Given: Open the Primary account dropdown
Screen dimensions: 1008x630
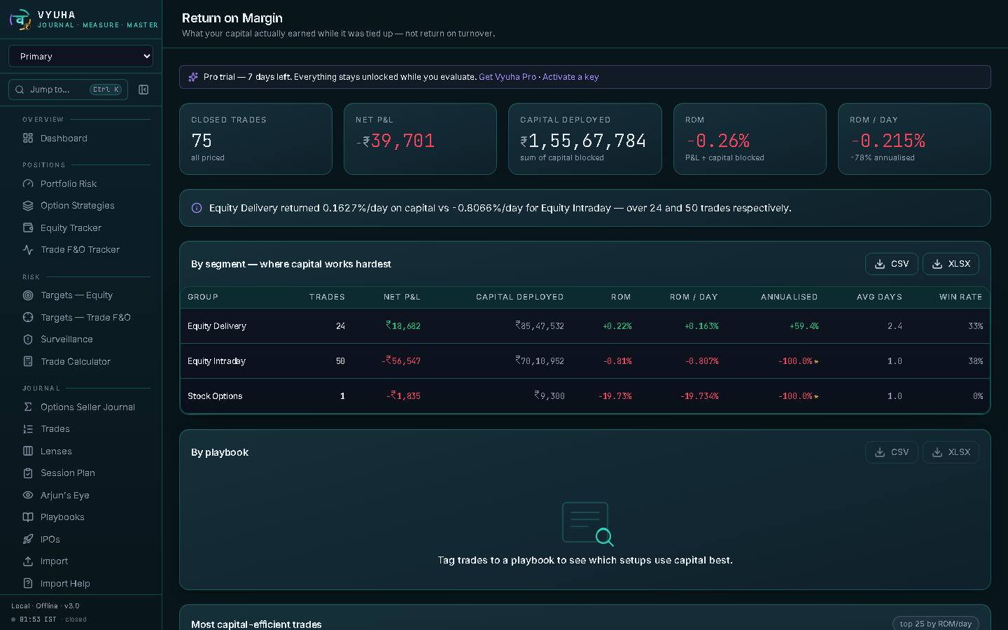Looking at the screenshot, I should tap(80, 56).
